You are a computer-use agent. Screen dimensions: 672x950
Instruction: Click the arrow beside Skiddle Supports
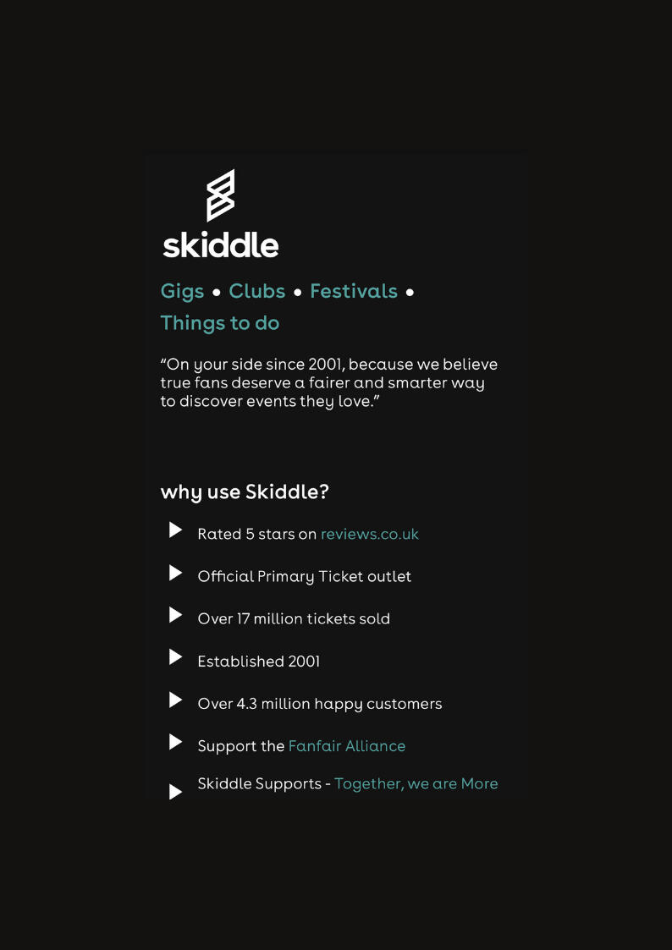pos(175,792)
